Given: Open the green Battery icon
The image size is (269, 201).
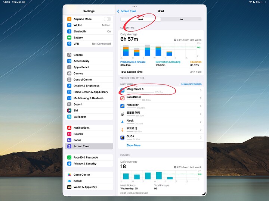Looking at the screenshot, I should click(69, 38).
